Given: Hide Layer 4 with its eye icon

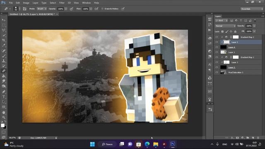Looking at the screenshot, I should click(x=217, y=47).
